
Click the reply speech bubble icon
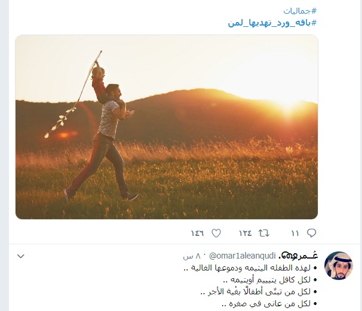coord(311,233)
